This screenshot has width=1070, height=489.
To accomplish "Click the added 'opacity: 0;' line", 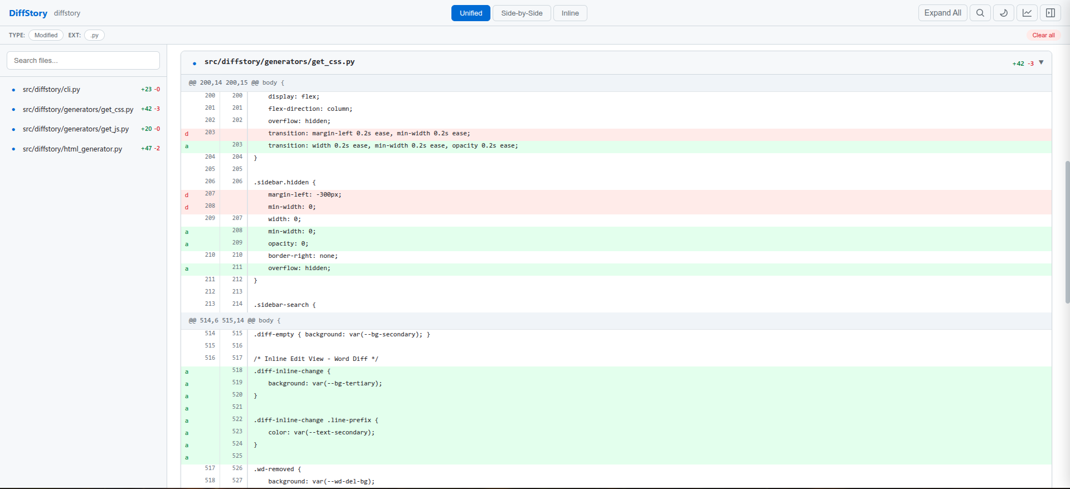I will pos(616,244).
